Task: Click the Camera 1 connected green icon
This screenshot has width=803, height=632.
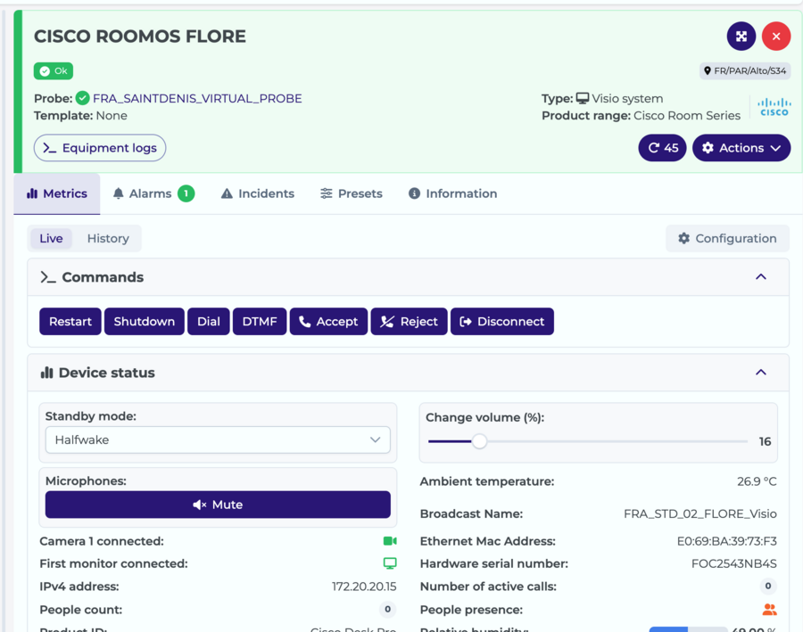Action: [390, 541]
